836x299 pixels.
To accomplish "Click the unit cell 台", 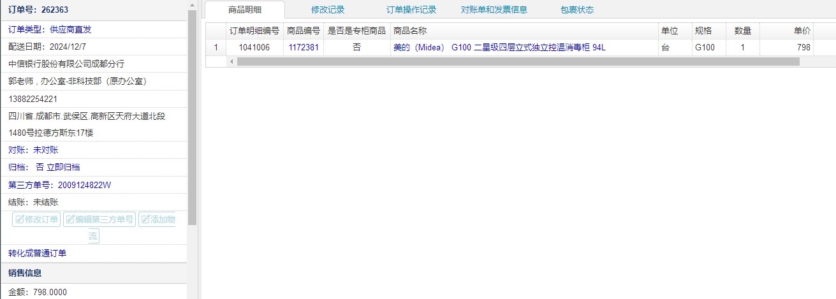I will 675,47.
